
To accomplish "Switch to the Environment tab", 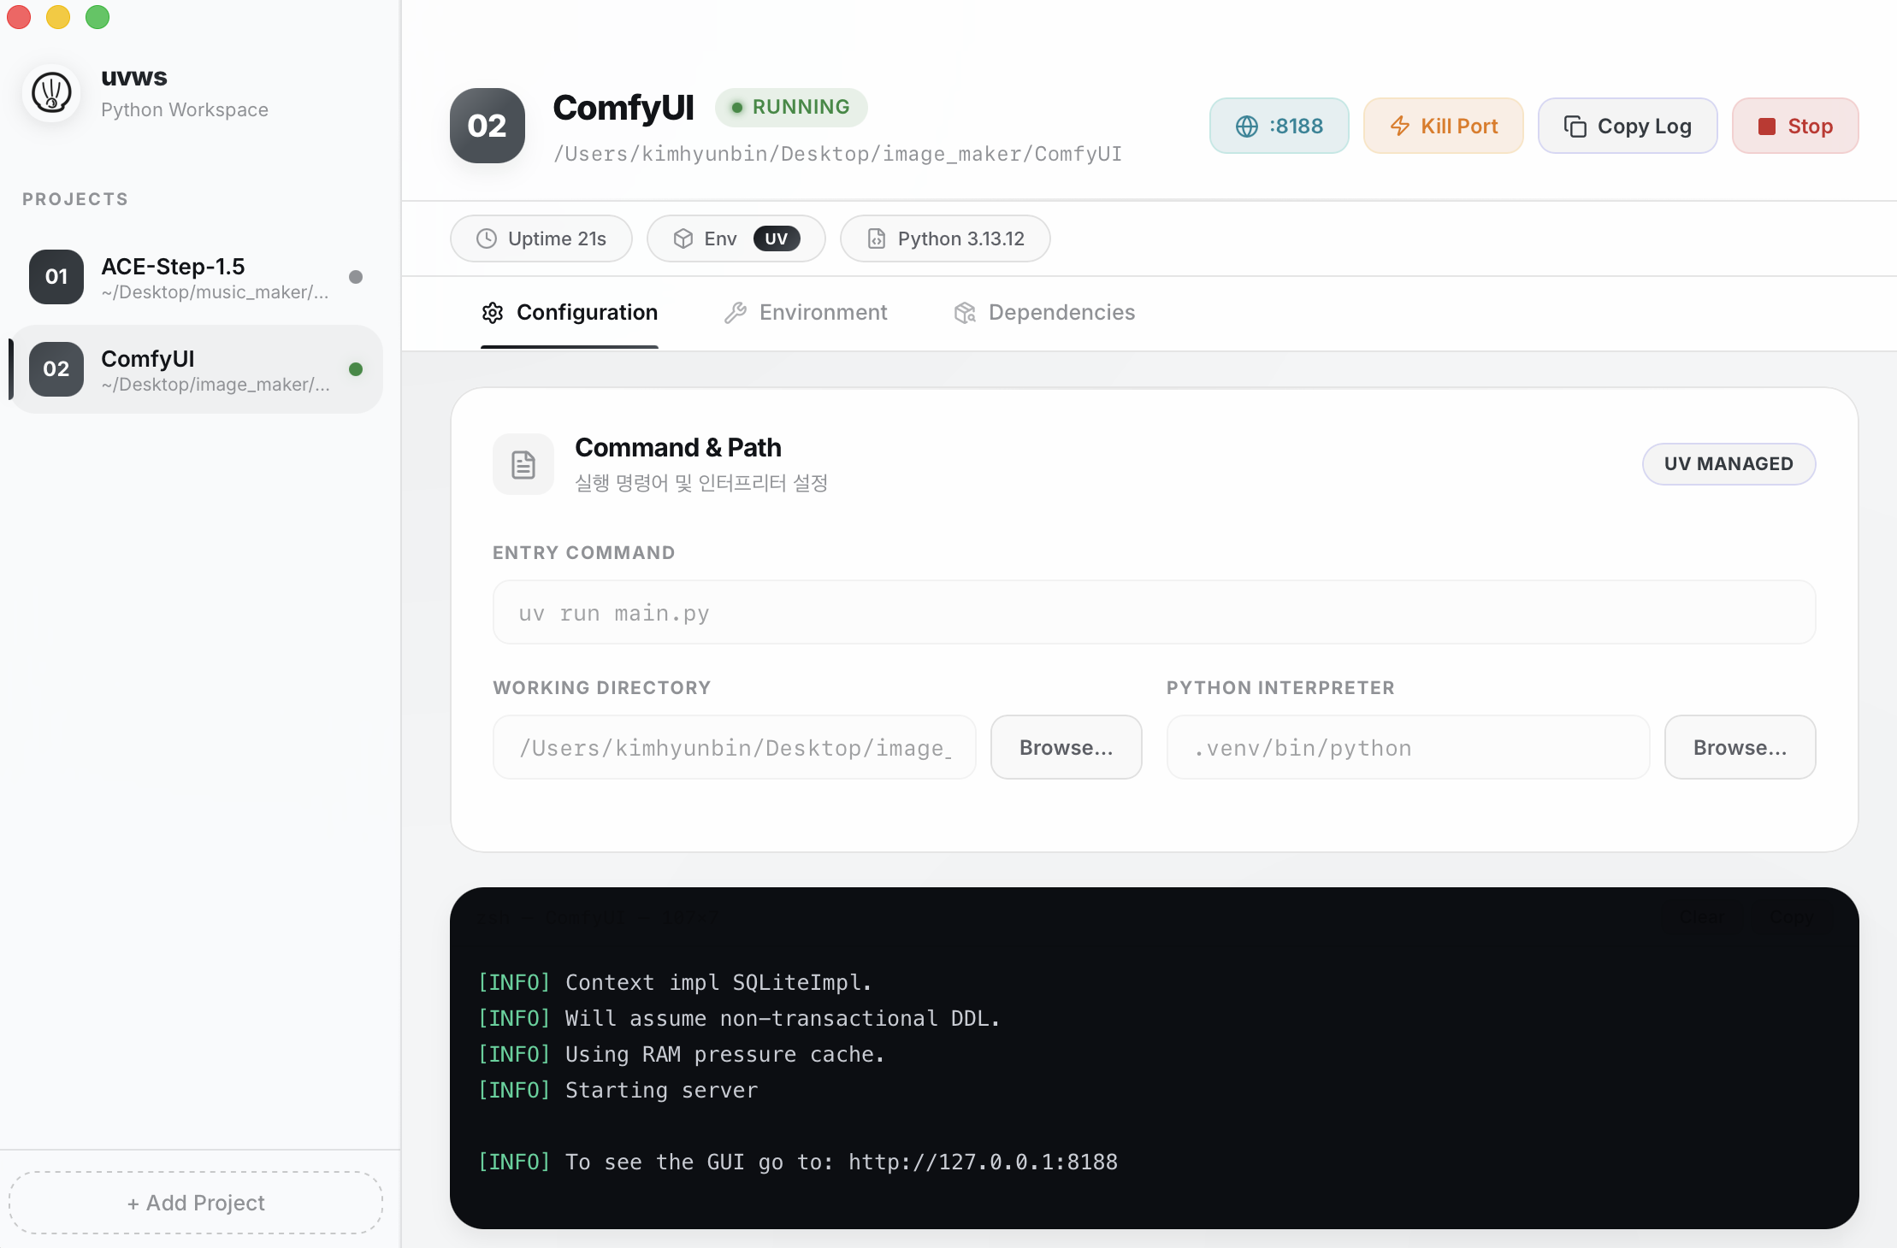I will click(x=806, y=313).
